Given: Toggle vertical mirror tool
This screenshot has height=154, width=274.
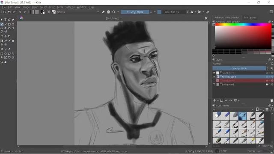Looking at the screenshot, I should [200, 12].
